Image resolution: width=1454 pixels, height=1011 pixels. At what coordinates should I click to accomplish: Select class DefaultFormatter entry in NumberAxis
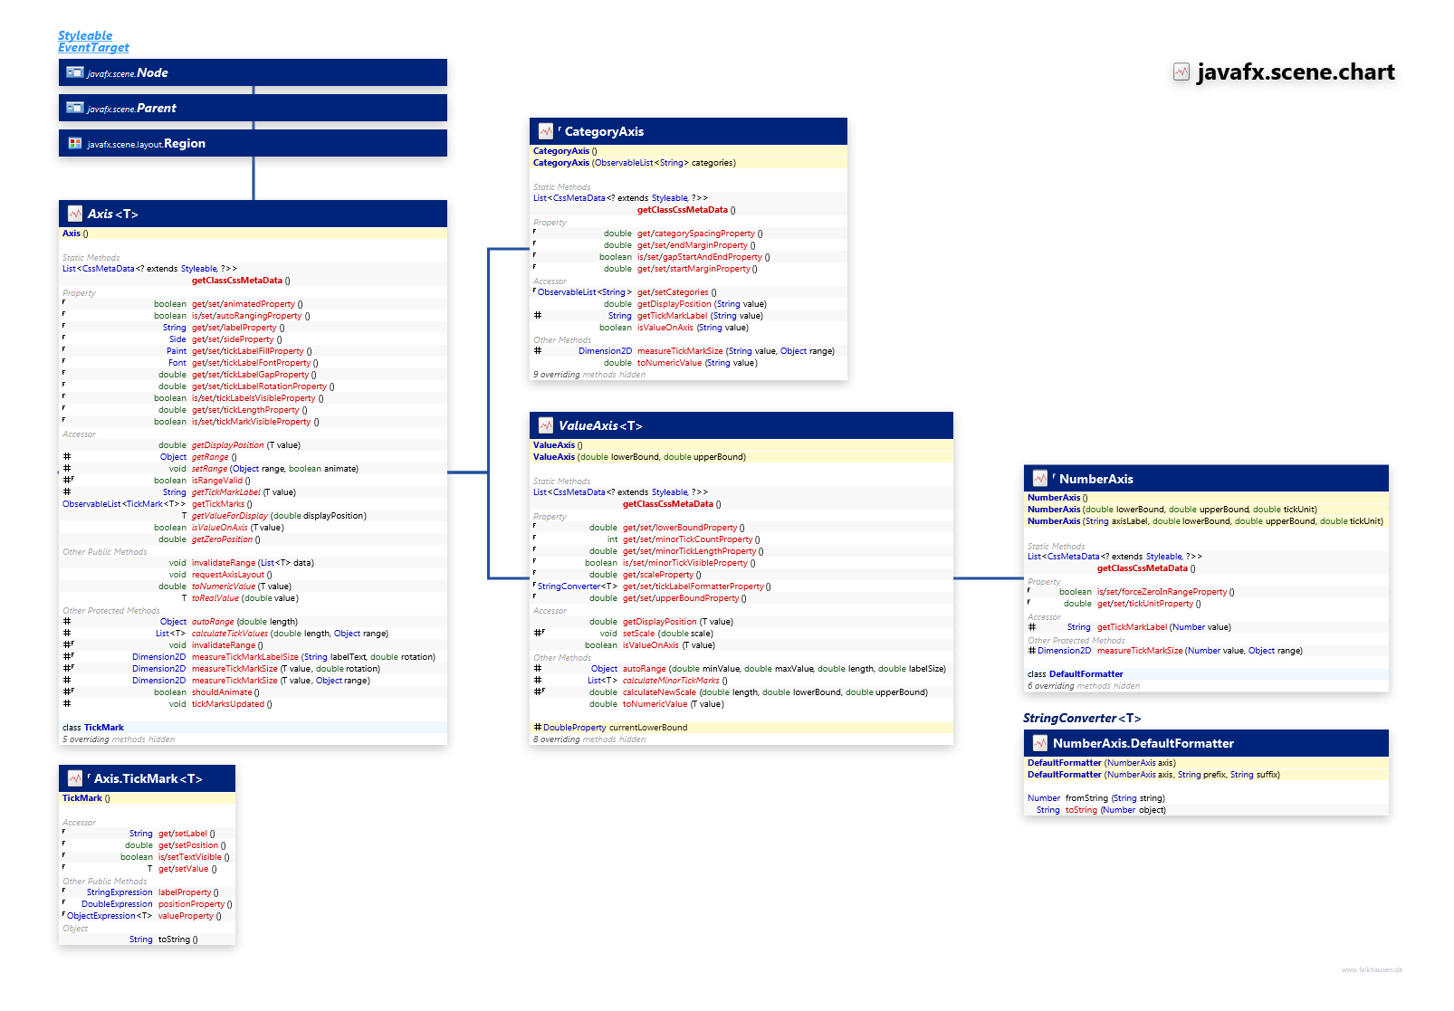tap(1085, 674)
